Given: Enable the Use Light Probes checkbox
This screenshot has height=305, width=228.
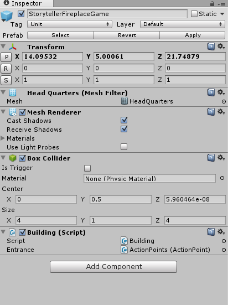Looking at the screenshot, I should [124, 147].
